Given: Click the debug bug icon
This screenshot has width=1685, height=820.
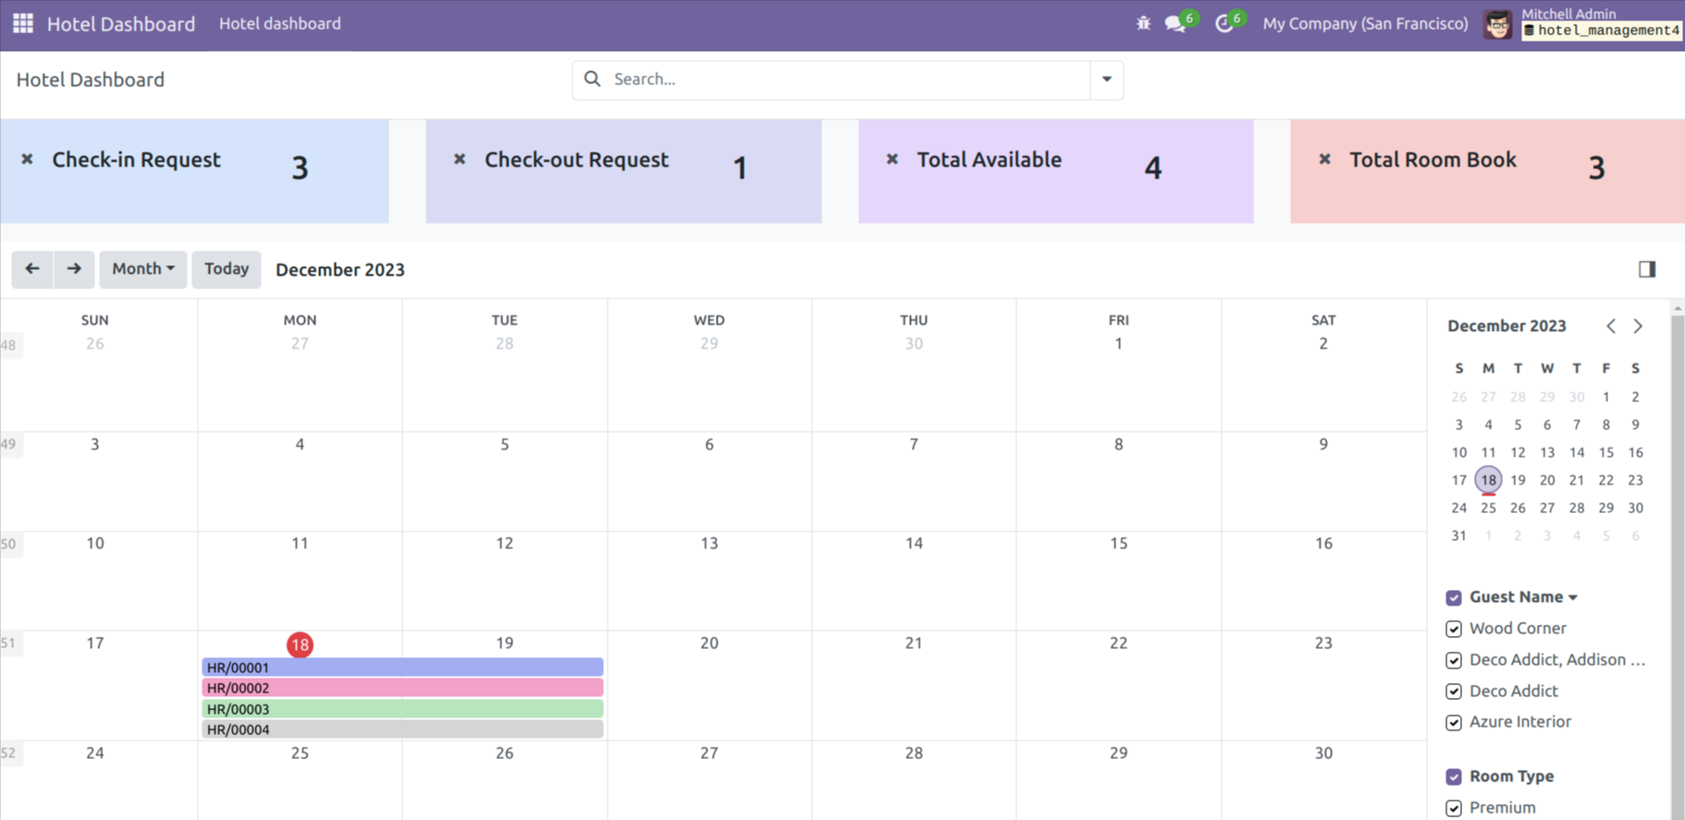Looking at the screenshot, I should pyautogui.click(x=1143, y=23).
